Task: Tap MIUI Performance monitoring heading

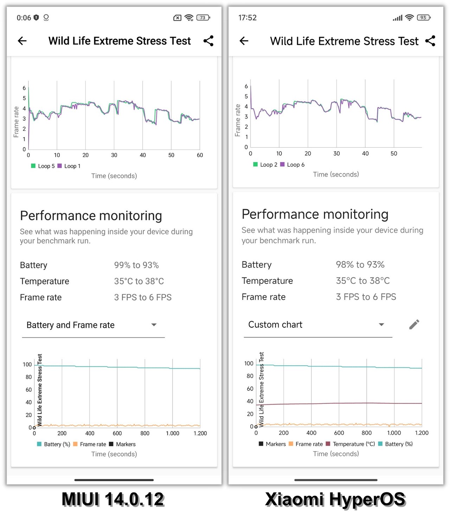Action: coord(91,216)
